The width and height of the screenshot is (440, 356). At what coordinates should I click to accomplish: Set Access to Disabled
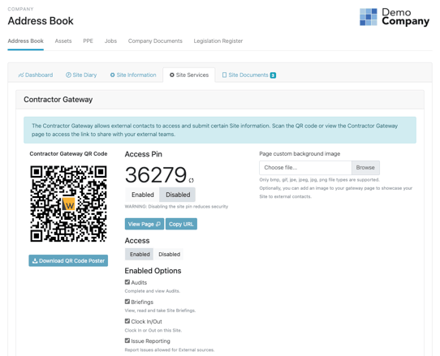point(169,255)
